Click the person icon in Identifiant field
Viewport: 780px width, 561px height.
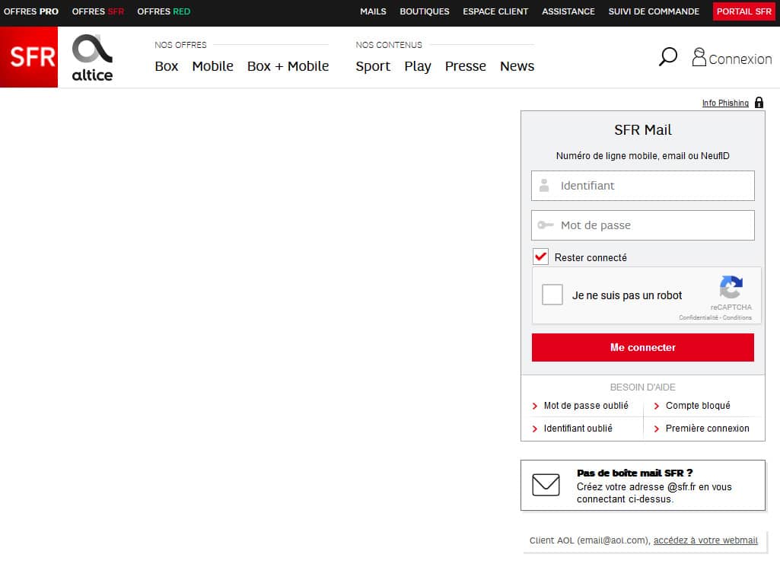tap(544, 185)
